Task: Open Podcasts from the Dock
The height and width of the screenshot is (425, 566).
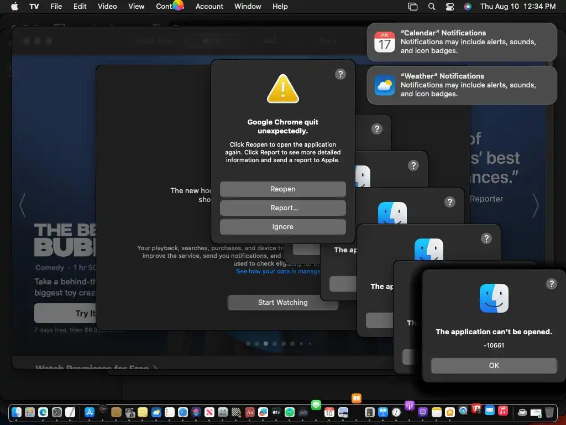Action: tap(410, 406)
